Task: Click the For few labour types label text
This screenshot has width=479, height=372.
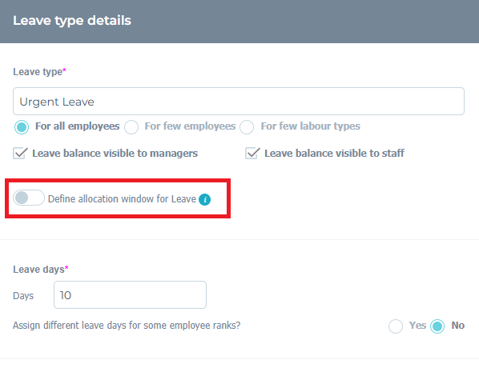Action: [x=310, y=126]
